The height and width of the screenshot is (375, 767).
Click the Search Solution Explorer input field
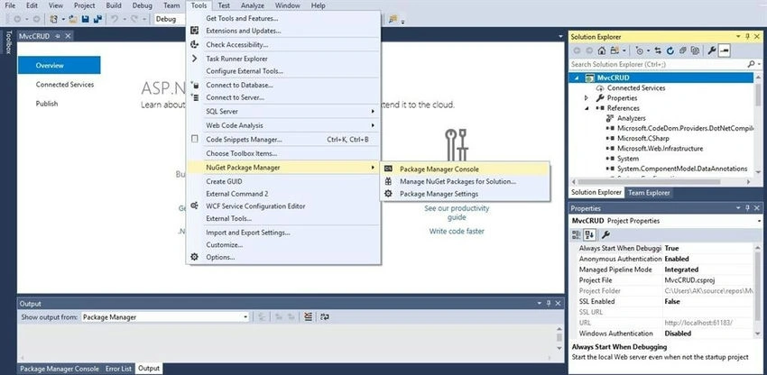[x=658, y=64]
